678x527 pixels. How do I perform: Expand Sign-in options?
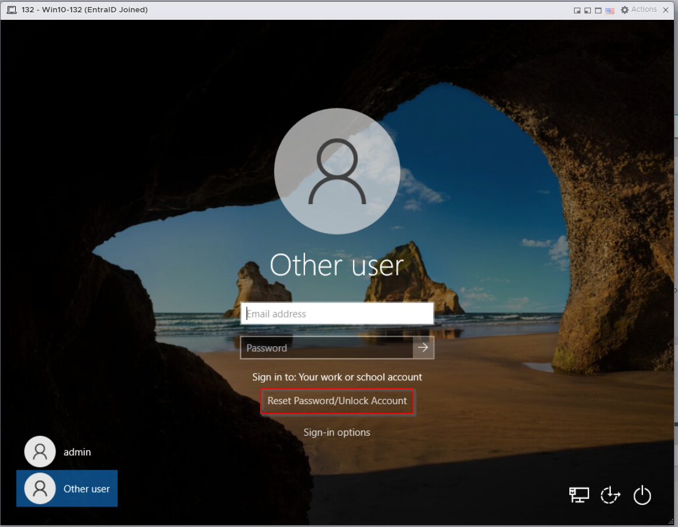coord(337,432)
